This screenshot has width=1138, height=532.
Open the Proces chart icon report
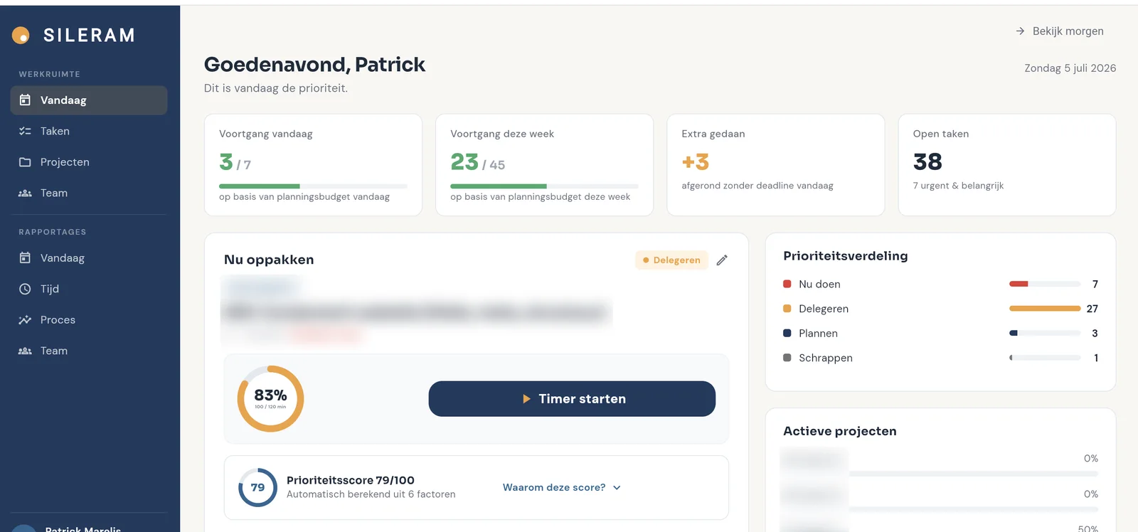coord(25,320)
